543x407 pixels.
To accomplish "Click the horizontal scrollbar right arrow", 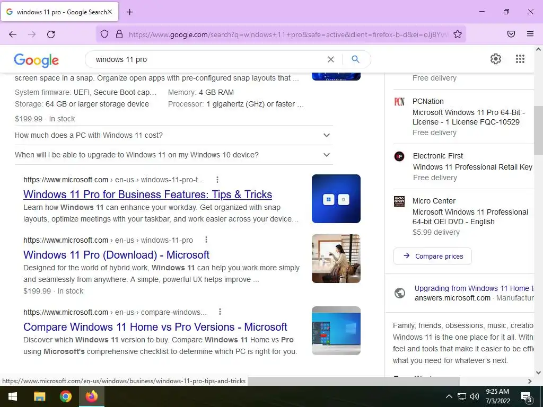I will pyautogui.click(x=530, y=381).
